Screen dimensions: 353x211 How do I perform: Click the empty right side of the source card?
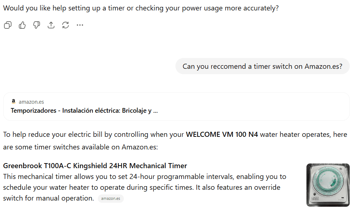click(x=271, y=106)
